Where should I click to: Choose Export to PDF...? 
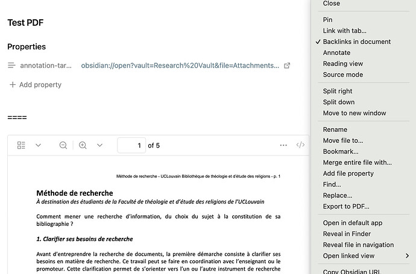click(346, 207)
